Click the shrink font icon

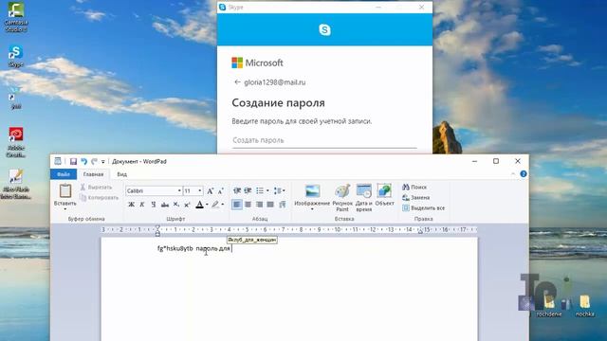221,191
